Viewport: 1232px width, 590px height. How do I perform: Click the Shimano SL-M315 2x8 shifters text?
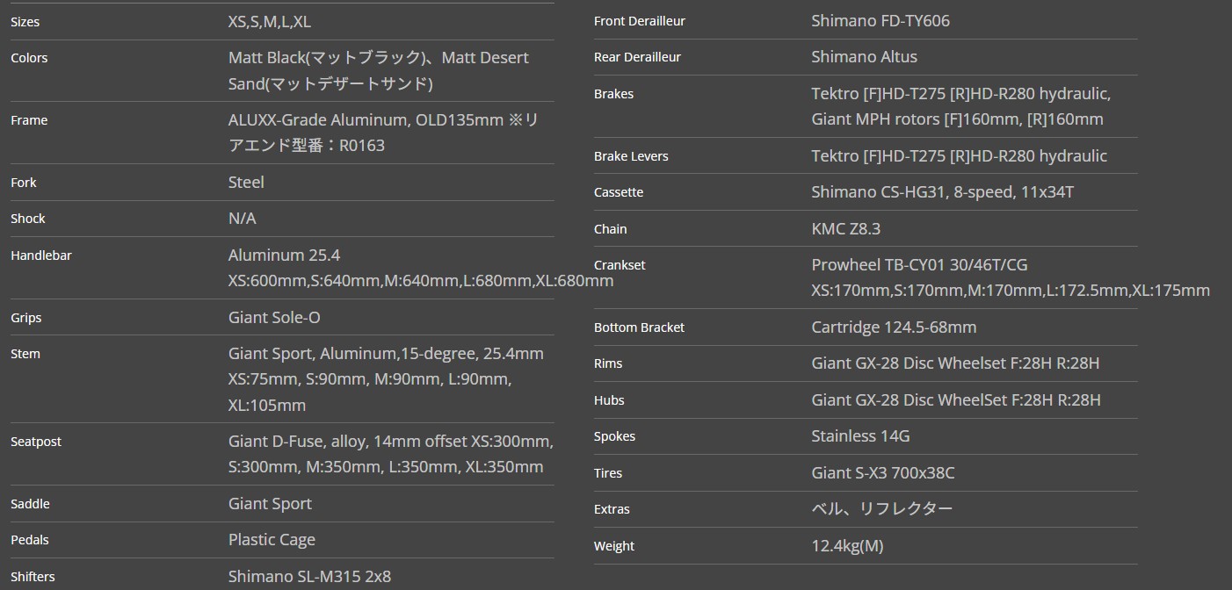309,577
